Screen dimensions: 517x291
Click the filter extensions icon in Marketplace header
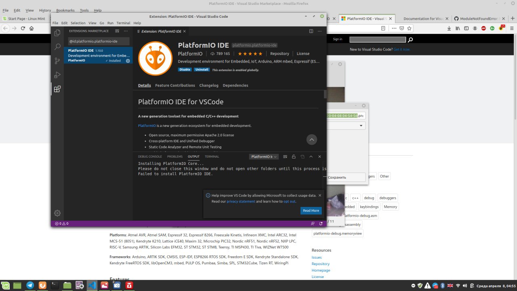point(117,31)
